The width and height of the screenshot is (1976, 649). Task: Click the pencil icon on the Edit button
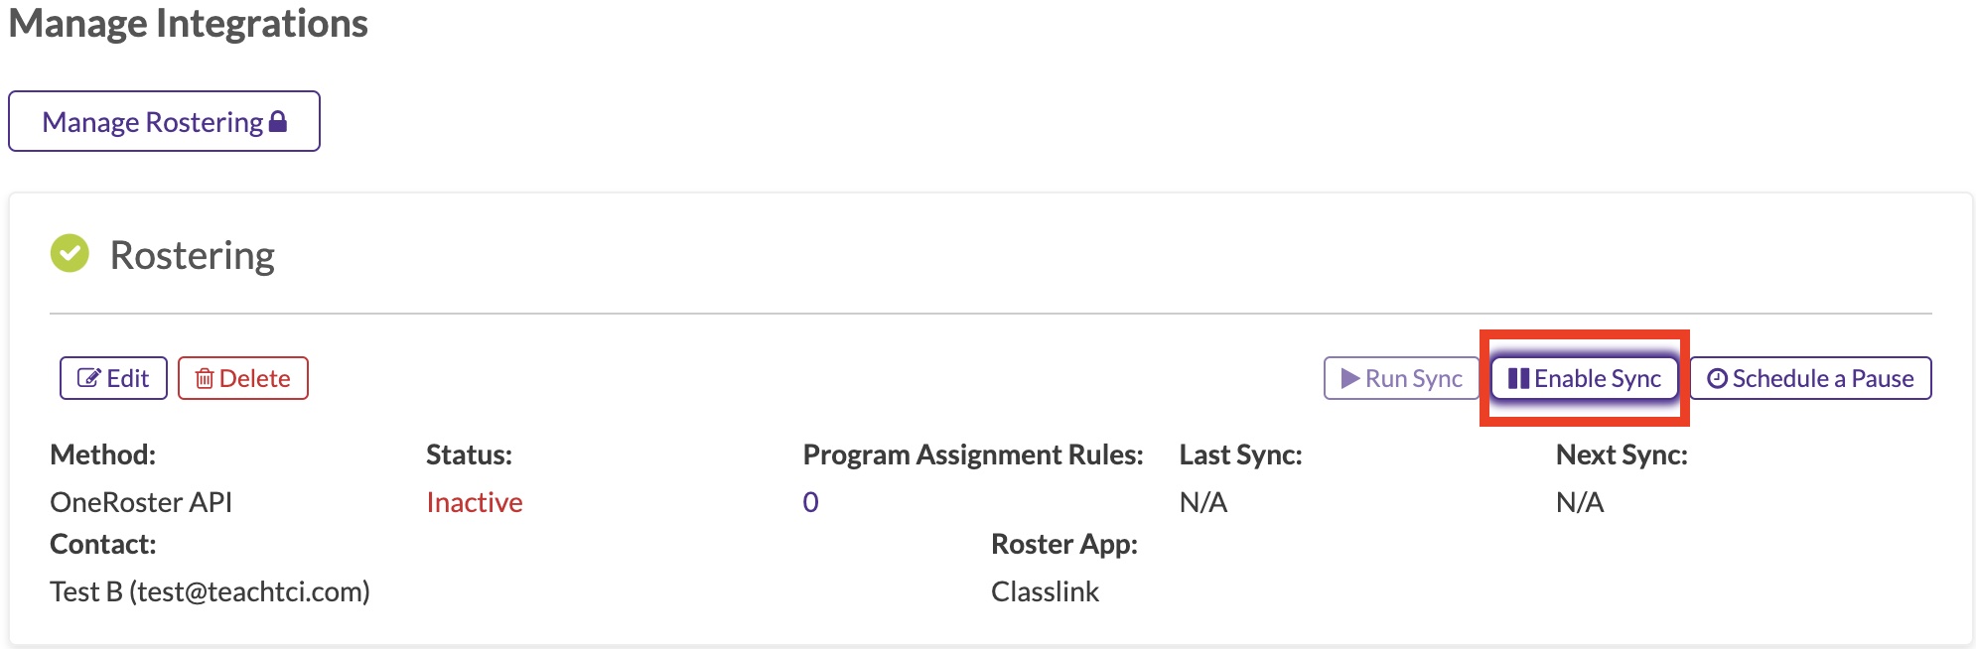coord(91,377)
